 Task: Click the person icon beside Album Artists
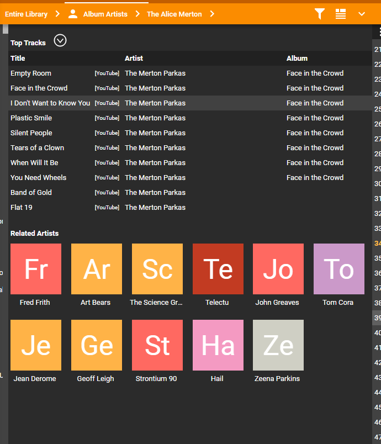tap(73, 14)
